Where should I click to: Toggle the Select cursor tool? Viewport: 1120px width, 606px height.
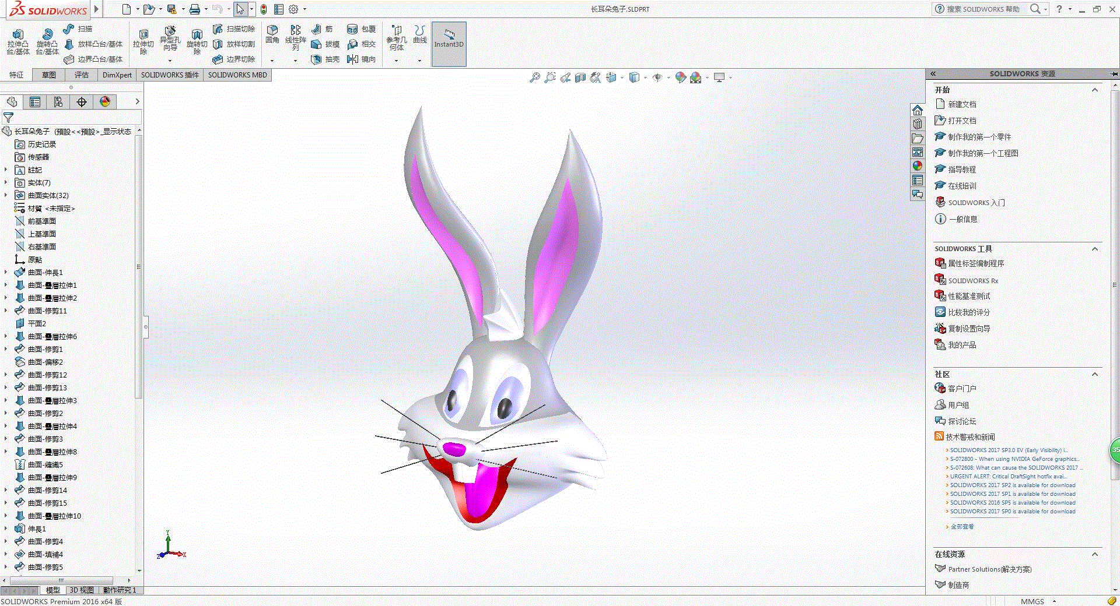[x=240, y=9]
